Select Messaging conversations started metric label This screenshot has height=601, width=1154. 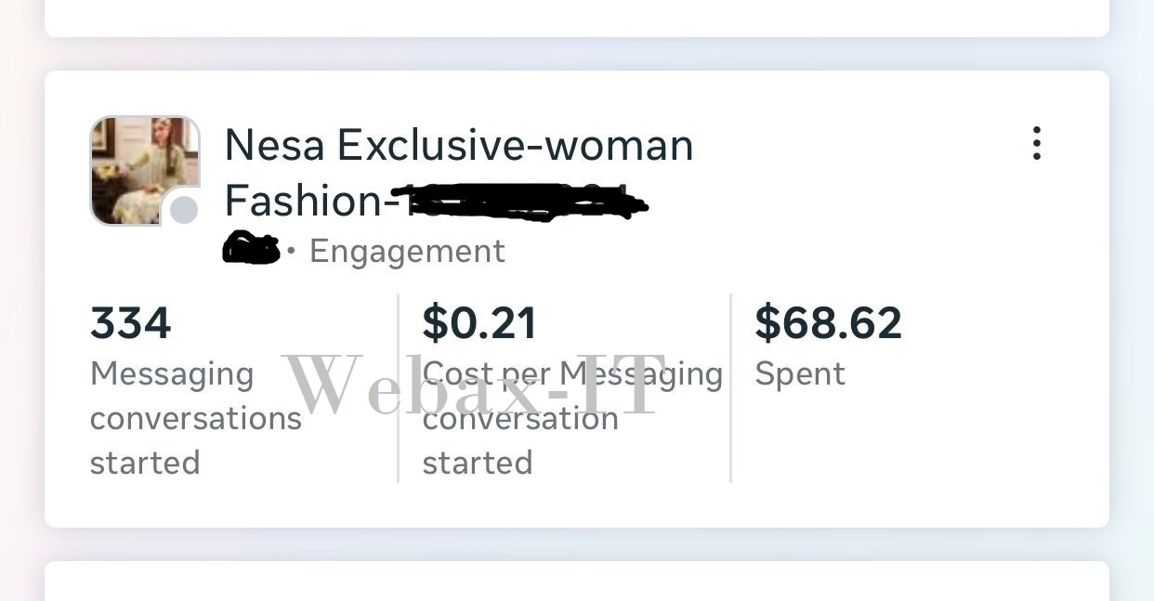(195, 418)
